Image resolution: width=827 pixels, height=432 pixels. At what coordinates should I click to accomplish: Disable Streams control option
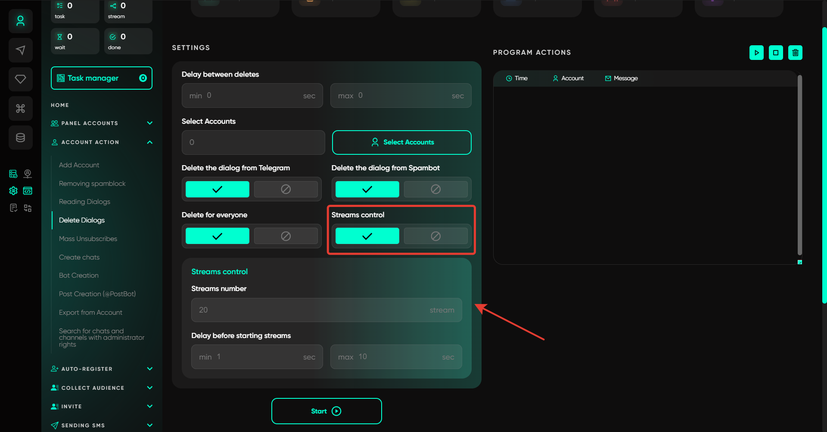pyautogui.click(x=435, y=236)
